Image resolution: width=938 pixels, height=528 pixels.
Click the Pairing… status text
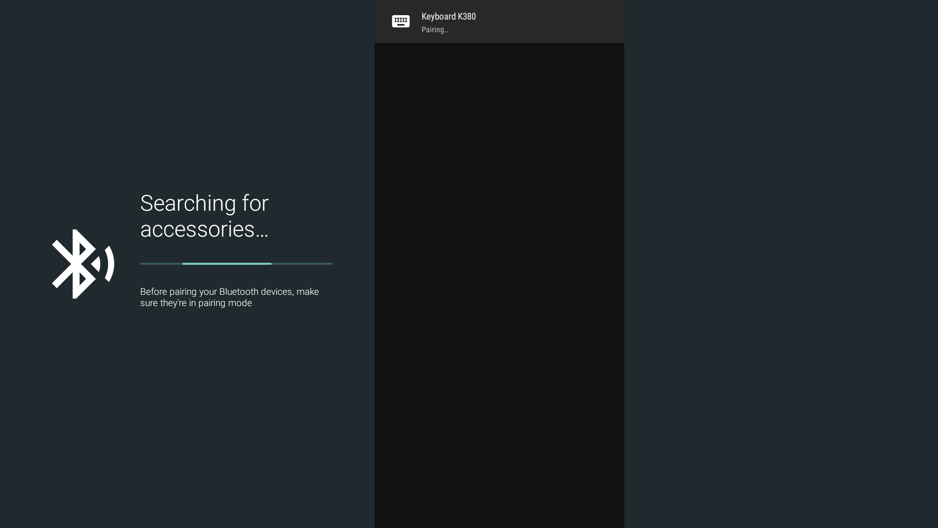[435, 30]
